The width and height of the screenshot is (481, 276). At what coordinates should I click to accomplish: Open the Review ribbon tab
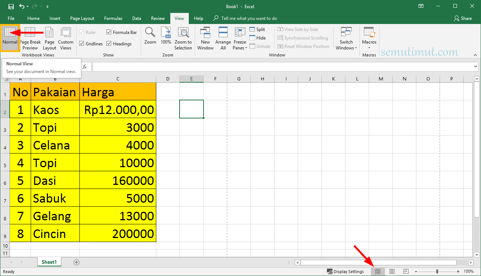click(x=158, y=18)
